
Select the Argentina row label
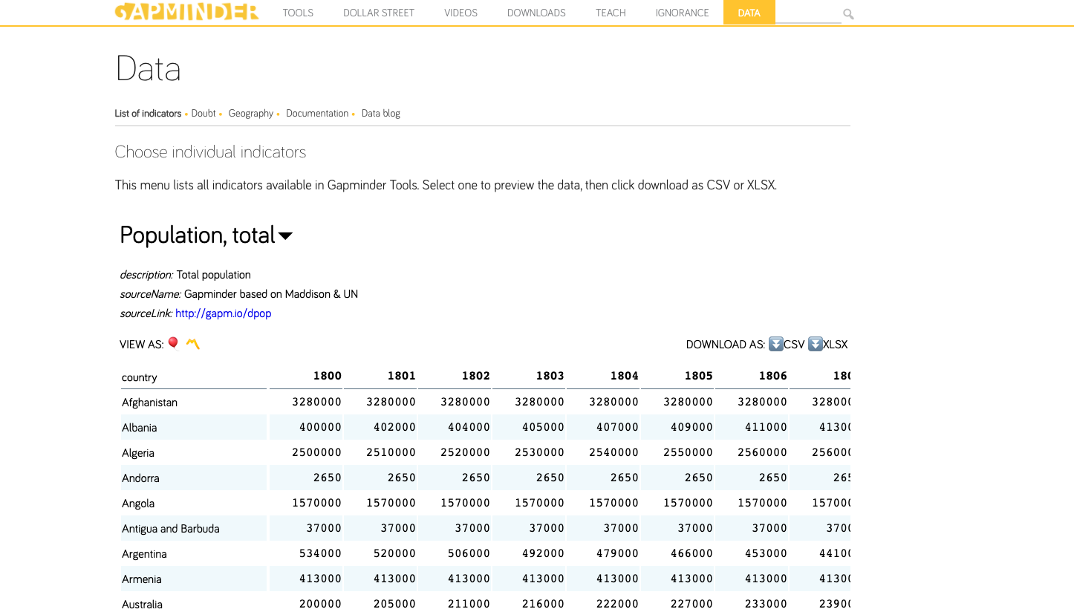coord(144,554)
